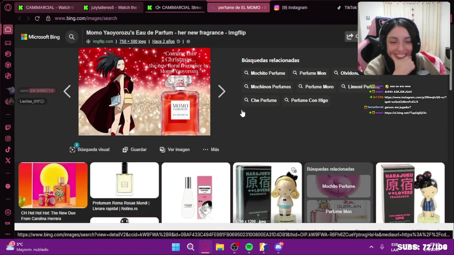Switch to the CAMIMARCIAL Stream tab
Viewport: 454px width, 255px height.
[176, 7]
